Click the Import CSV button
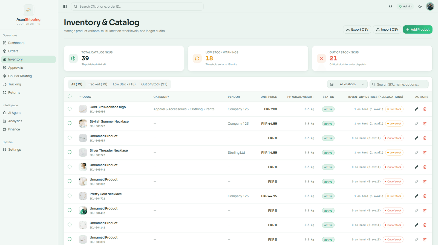Image resolution: width=438 pixels, height=245 pixels. pos(387,30)
